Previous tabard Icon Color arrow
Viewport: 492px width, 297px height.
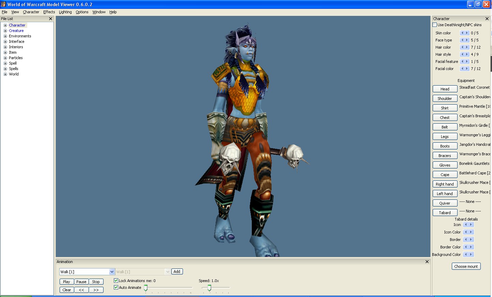(x=466, y=232)
